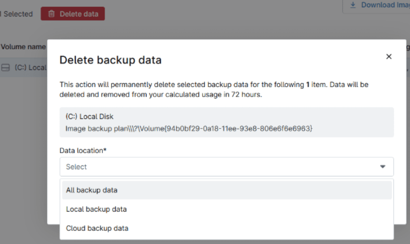Select the (C:) Local volume row
Image resolution: width=410 pixels, height=244 pixels.
pyautogui.click(x=30, y=68)
